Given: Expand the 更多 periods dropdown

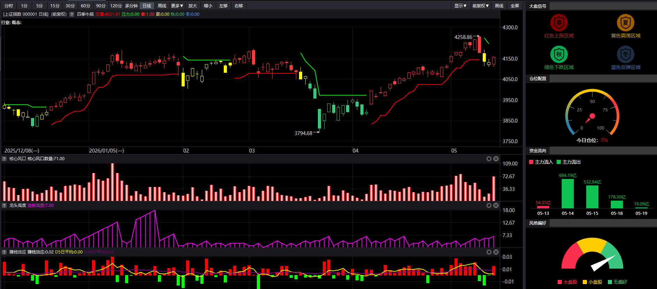Looking at the screenshot, I should 177,6.
